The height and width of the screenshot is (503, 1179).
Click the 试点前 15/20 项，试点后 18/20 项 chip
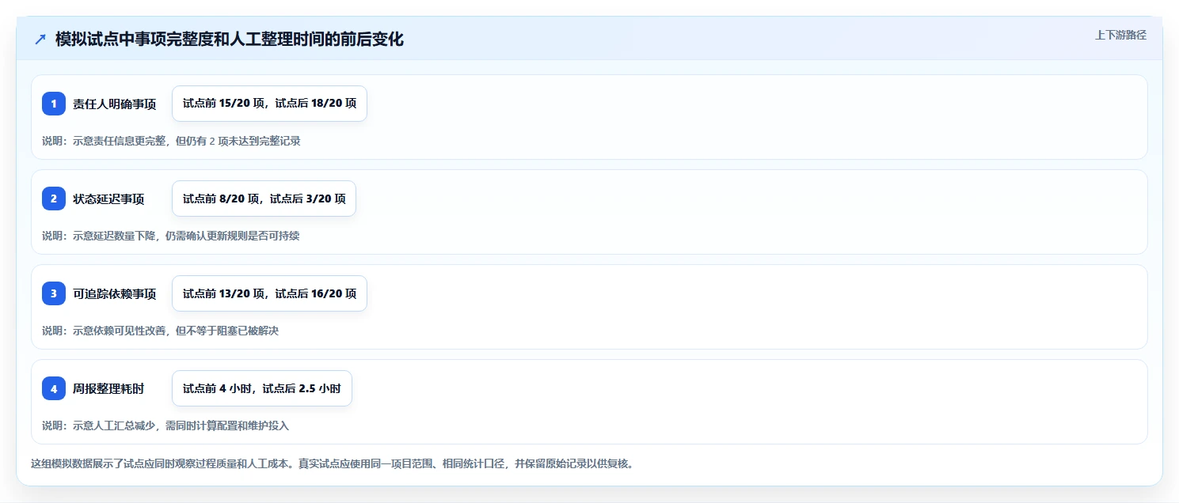coord(269,104)
